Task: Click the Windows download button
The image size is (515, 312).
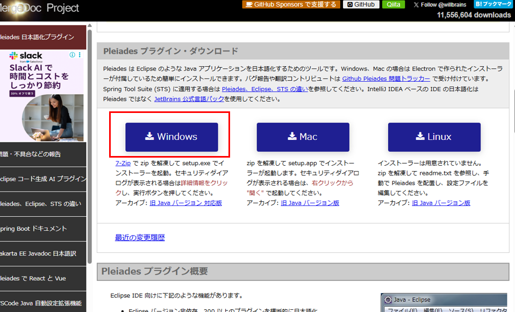Action: pyautogui.click(x=171, y=137)
